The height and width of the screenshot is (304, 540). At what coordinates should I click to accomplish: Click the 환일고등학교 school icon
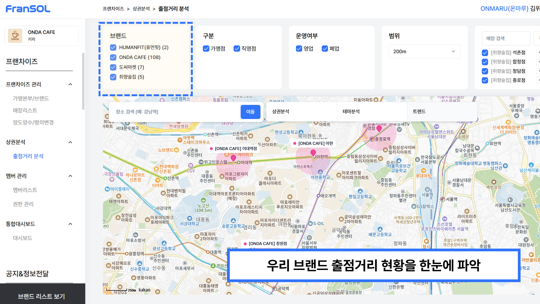pyautogui.click(x=360, y=191)
